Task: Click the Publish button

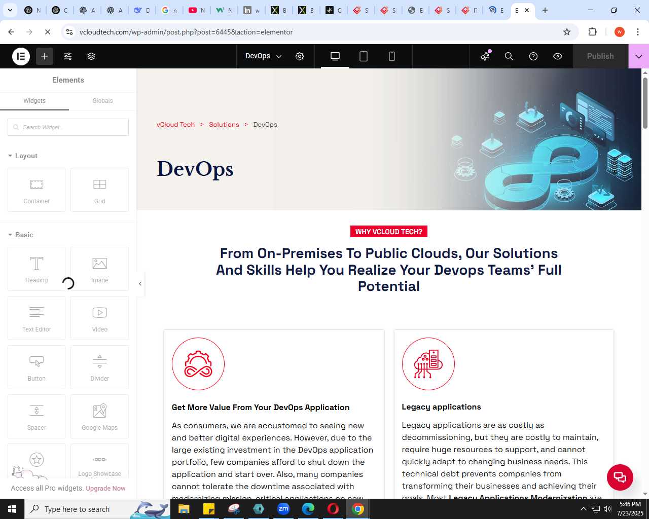Action: (x=600, y=56)
